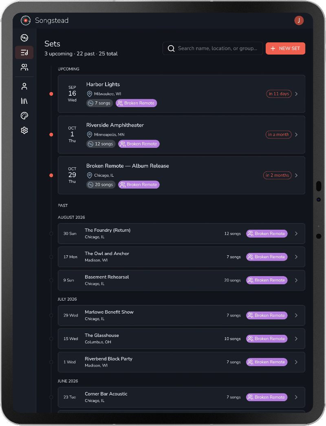326x426 pixels.
Task: Open the disc icon in sidebar
Action: coord(24,38)
